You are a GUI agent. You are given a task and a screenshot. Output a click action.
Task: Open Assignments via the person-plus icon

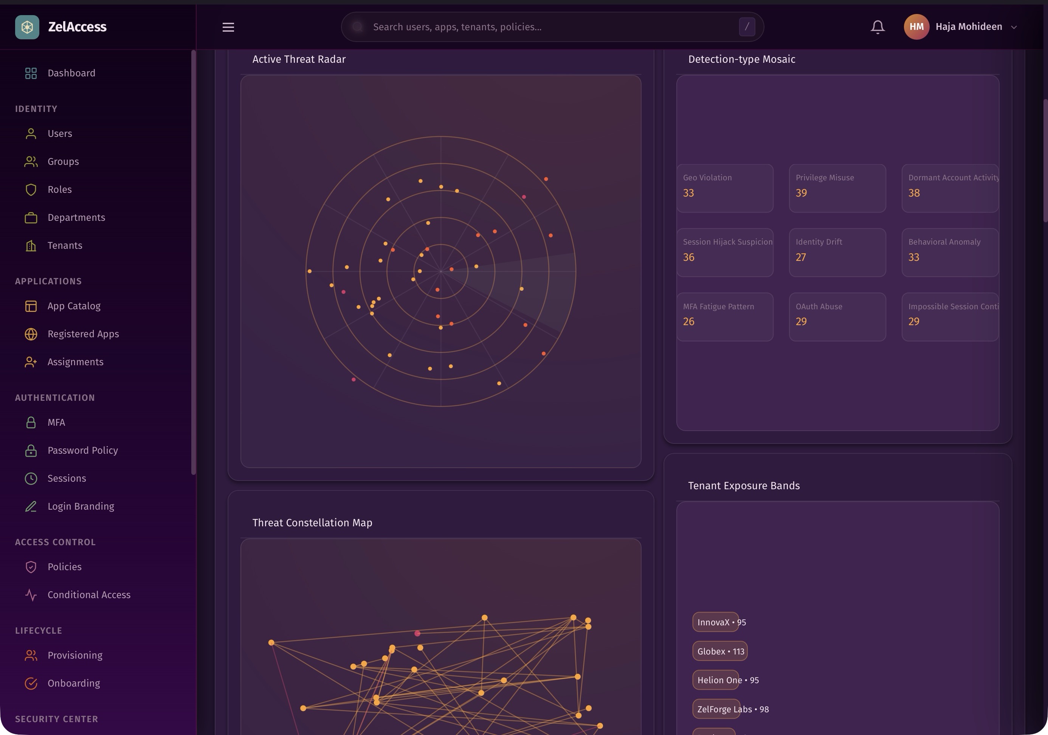coord(31,361)
